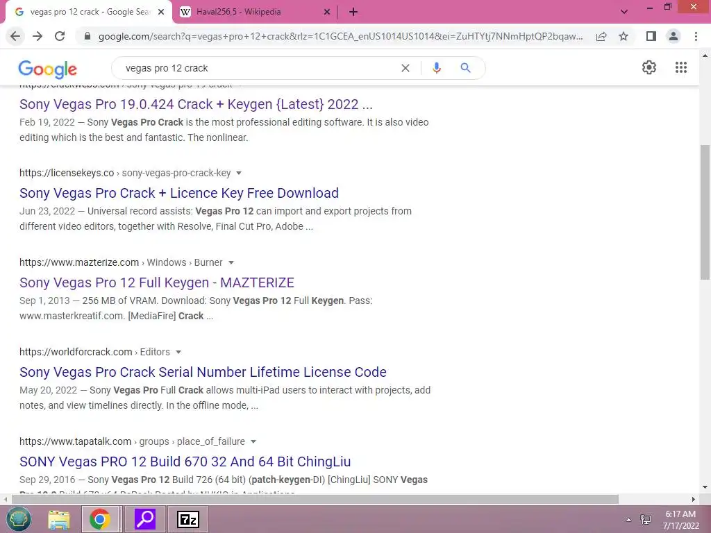
Task: Open the Chrome side panel
Action: point(651,36)
